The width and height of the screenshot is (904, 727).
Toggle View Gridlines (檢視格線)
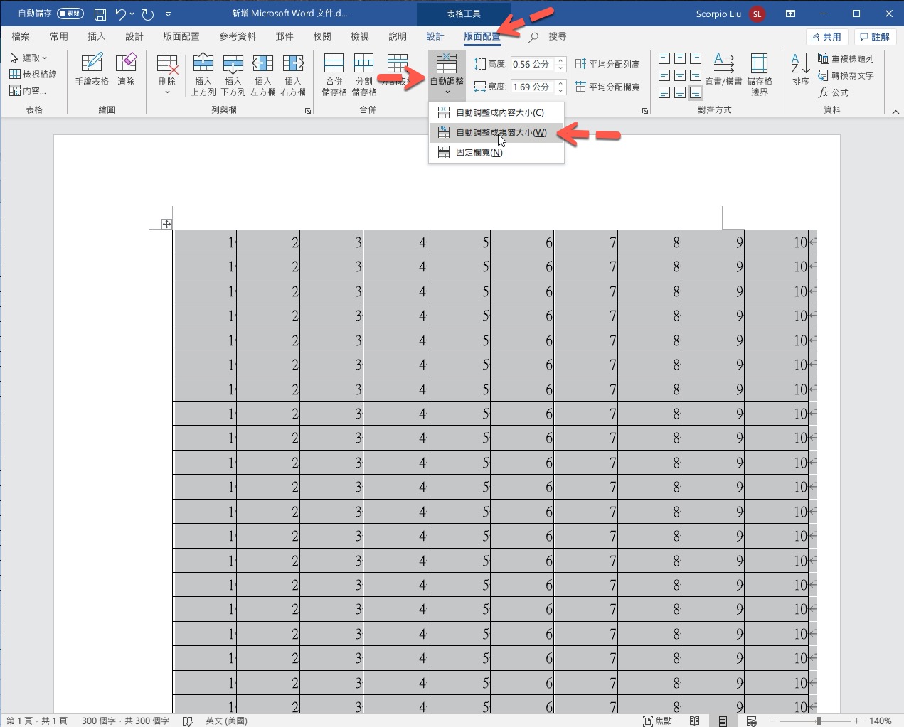point(33,74)
